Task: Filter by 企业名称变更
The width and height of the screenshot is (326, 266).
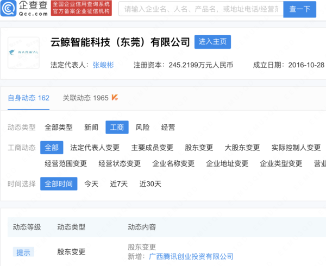Action: tap(173, 163)
